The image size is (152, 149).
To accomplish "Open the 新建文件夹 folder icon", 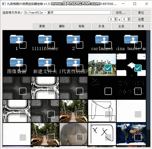I will pyautogui.click(x=45, y=62).
